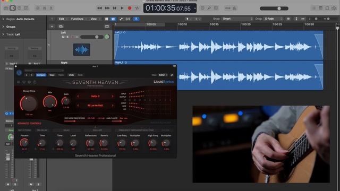Viewport: 340px width, 191px height.
Task: Click the link icon in plugin header
Action: [x=172, y=75]
